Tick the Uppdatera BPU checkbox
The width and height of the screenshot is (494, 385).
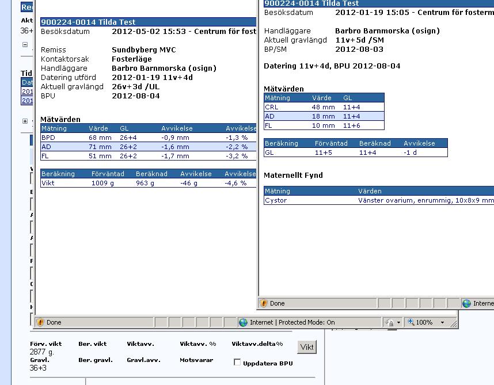[x=237, y=363]
